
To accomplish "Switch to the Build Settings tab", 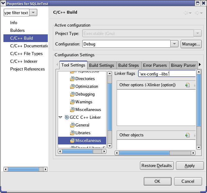I will (101, 65).
